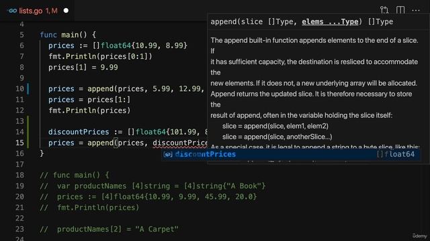This screenshot has width=430, height=241.
Task: Click the unsaved dot on lists.go tab
Action: coord(66,11)
